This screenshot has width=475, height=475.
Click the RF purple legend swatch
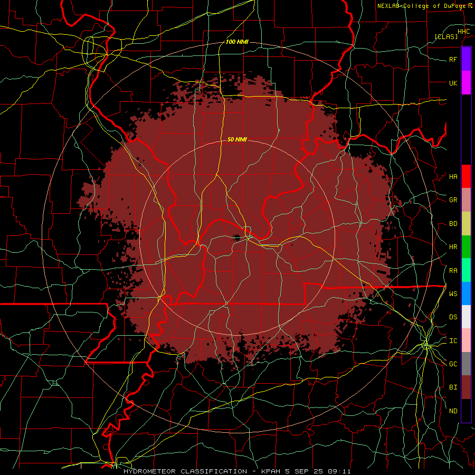click(466, 59)
